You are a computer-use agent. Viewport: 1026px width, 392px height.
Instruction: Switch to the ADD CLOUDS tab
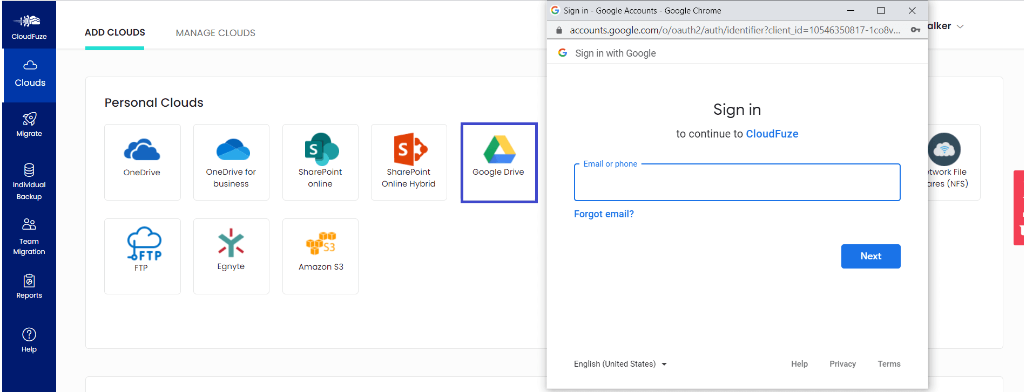tap(115, 32)
